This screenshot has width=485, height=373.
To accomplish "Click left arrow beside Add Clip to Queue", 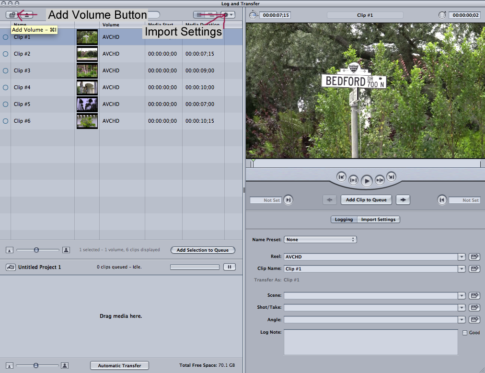I will click(x=329, y=199).
